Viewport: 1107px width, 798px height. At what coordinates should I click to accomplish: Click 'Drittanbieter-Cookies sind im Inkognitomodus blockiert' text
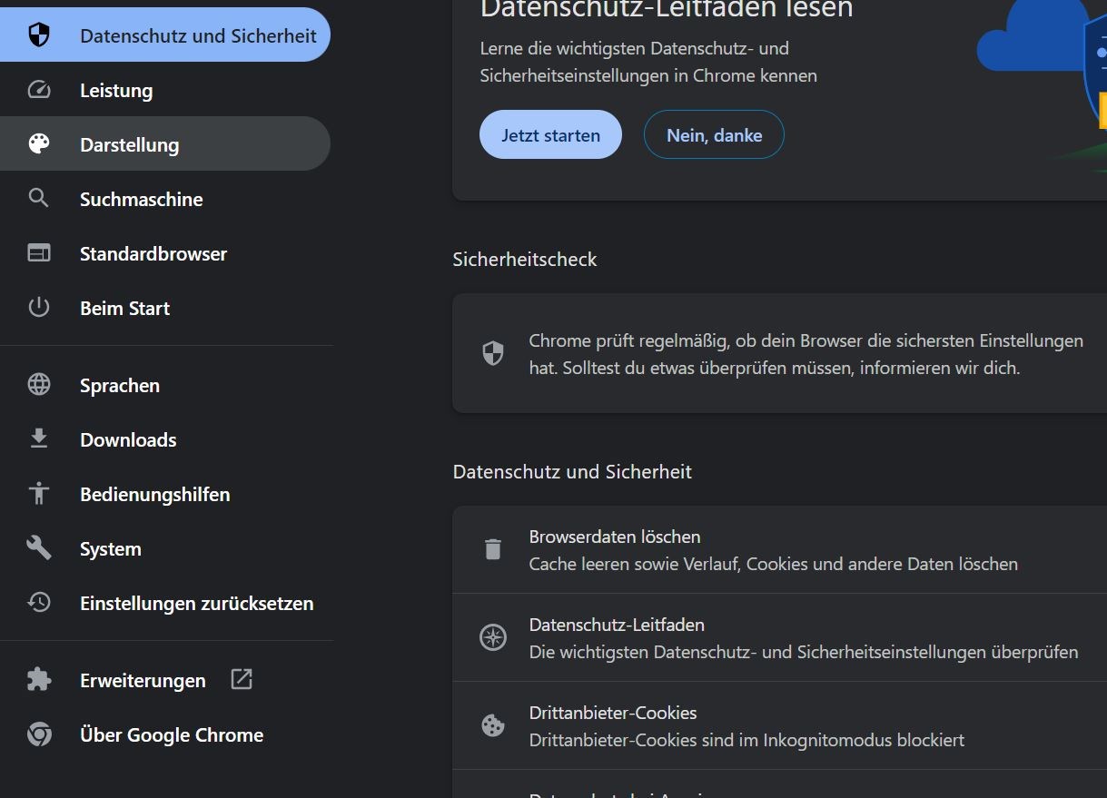(746, 740)
